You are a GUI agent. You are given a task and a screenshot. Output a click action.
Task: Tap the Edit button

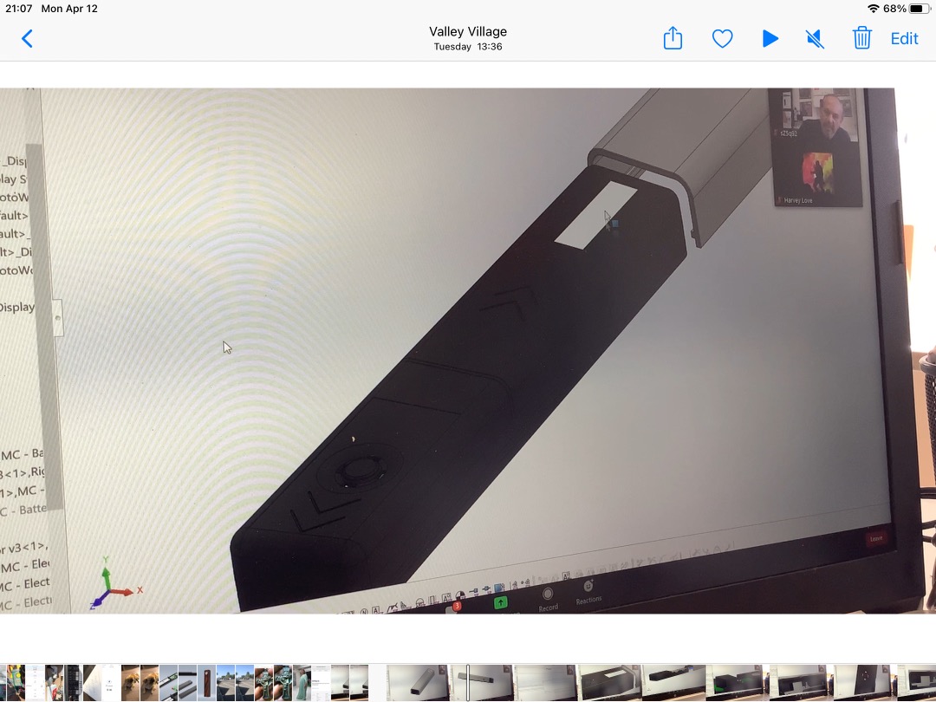pyautogui.click(x=904, y=39)
